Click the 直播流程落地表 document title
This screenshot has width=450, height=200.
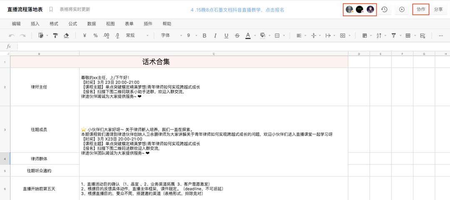click(25, 10)
